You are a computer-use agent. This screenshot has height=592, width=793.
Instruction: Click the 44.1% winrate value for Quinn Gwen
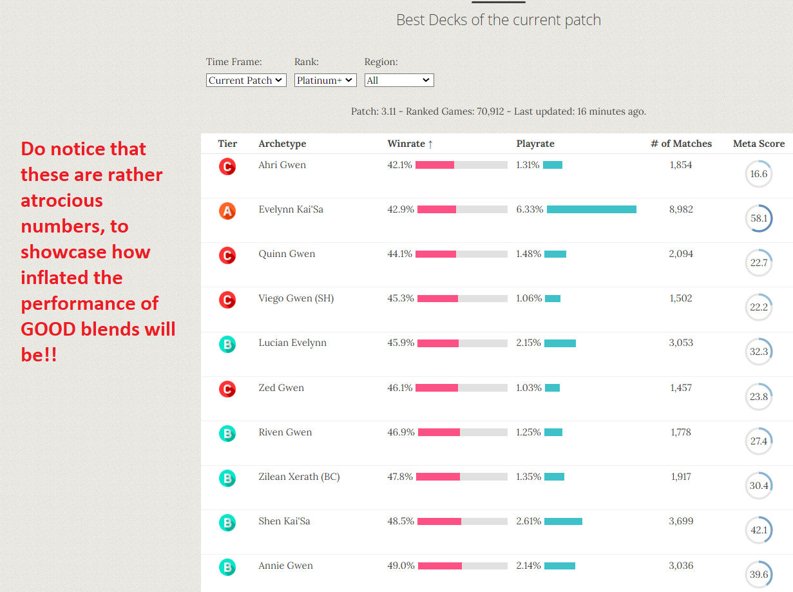[x=399, y=254]
